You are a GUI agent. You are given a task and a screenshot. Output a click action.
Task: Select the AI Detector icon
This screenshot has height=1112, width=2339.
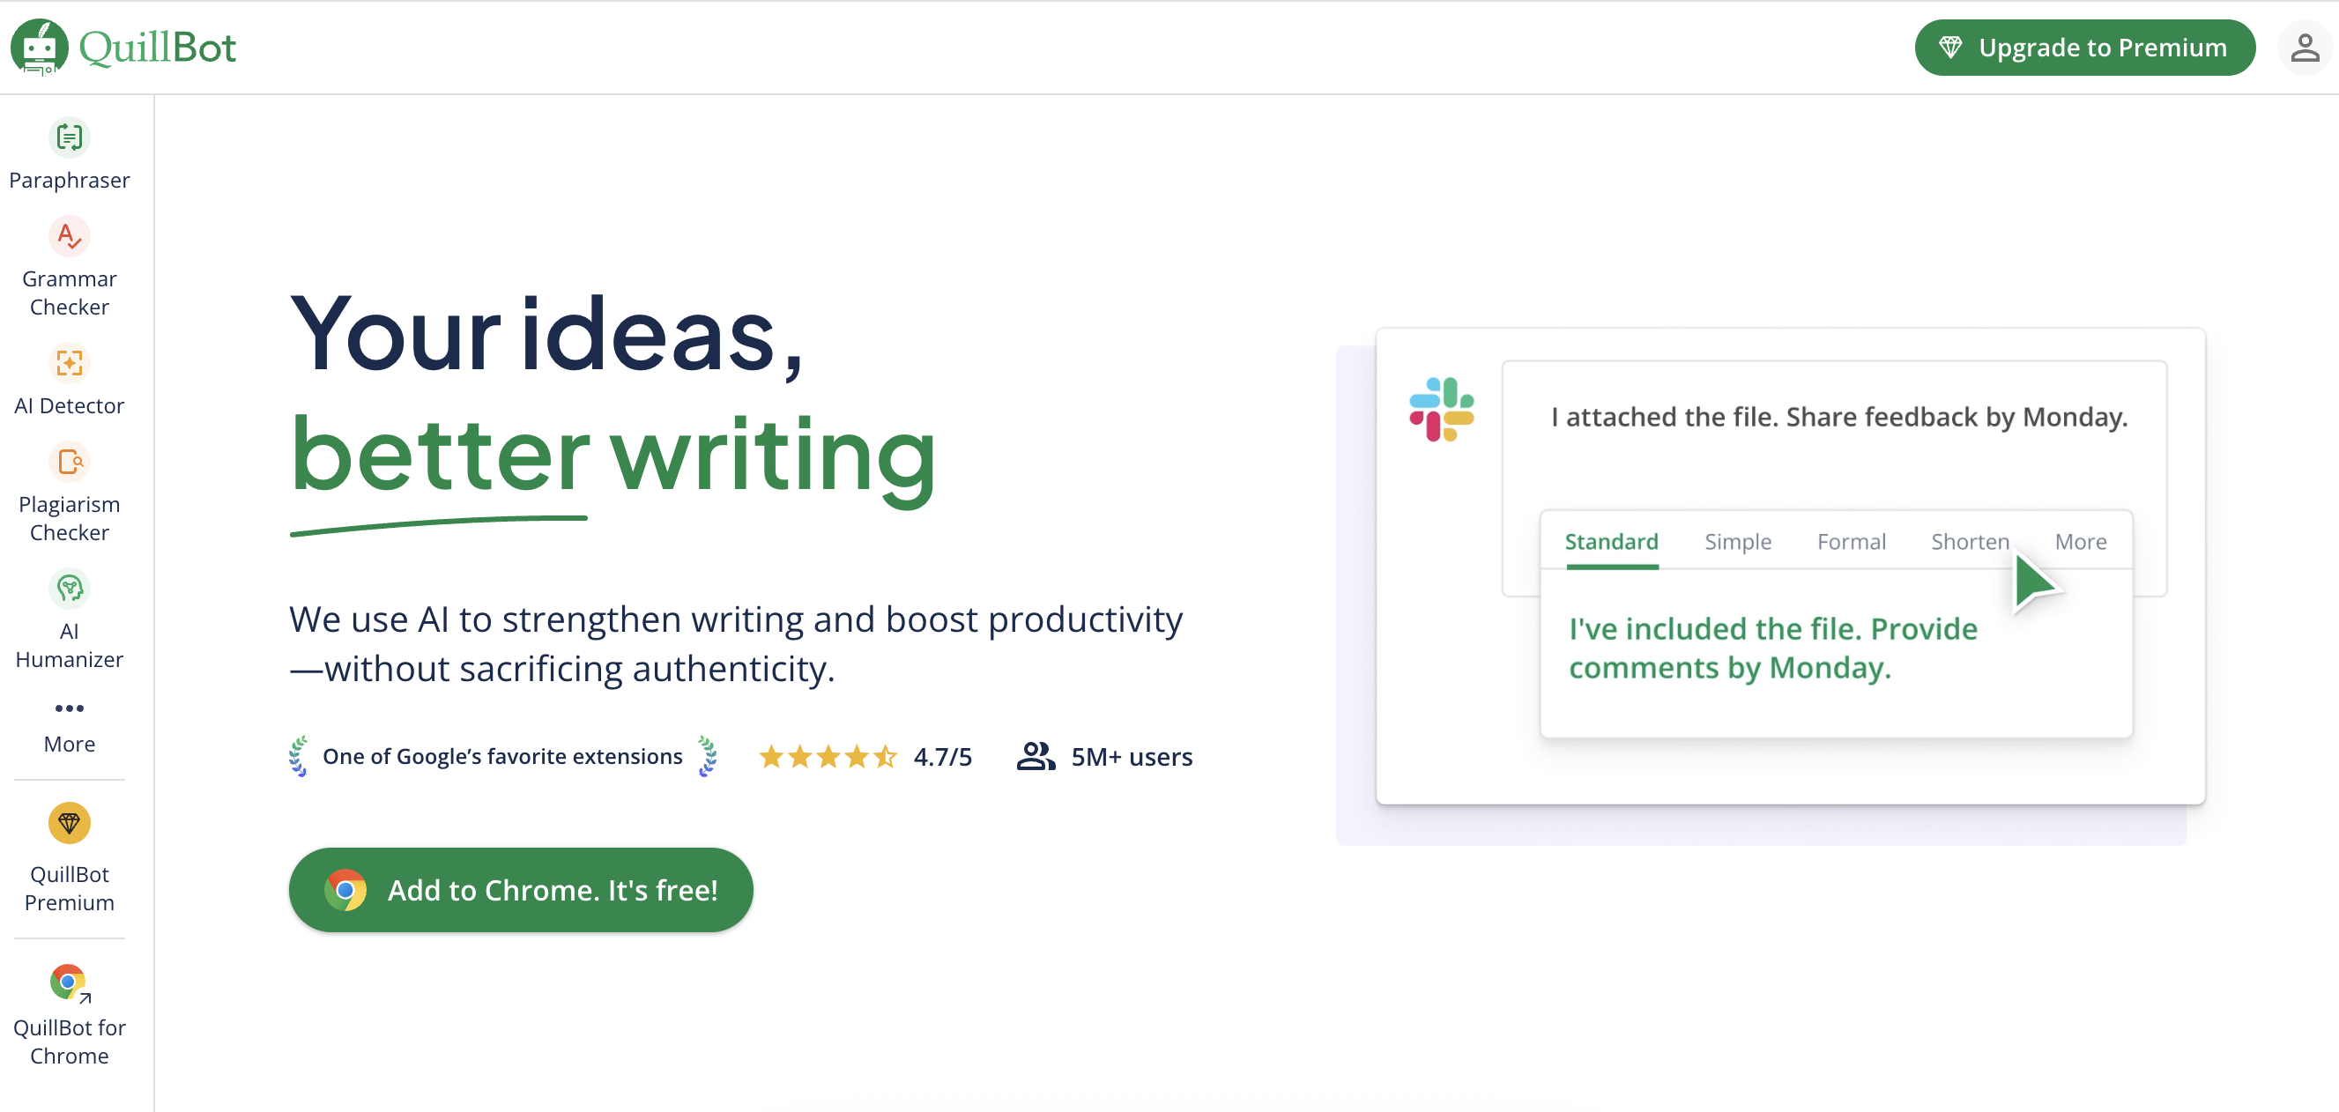(69, 363)
